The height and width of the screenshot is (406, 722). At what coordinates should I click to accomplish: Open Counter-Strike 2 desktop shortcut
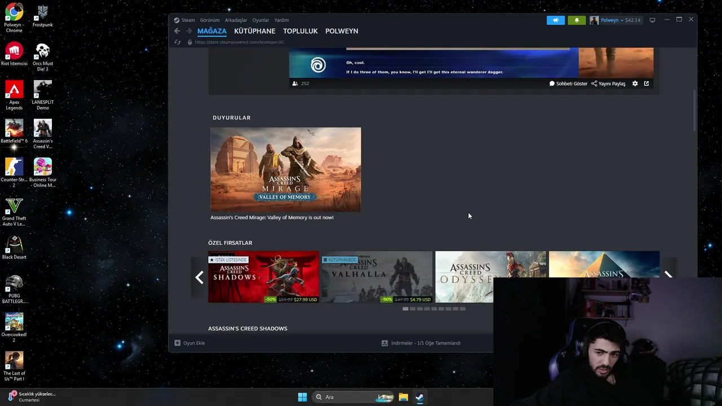pos(14,173)
